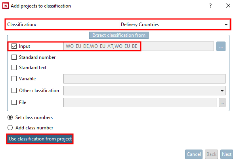Uncheck the Input checkbox
Image resolution: width=237 pixels, height=163 pixels.
[14, 46]
